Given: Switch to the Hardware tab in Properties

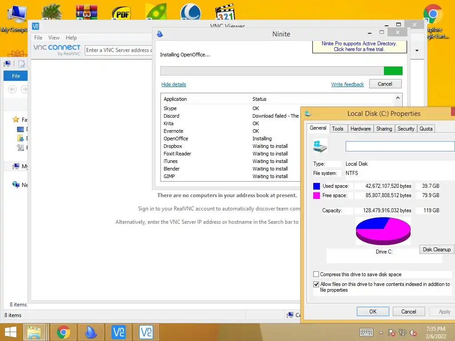Looking at the screenshot, I should point(361,129).
